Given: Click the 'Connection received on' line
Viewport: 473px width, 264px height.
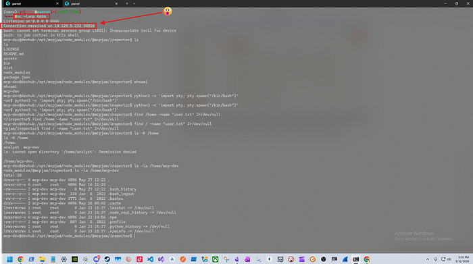Looking at the screenshot, I should click(49, 26).
